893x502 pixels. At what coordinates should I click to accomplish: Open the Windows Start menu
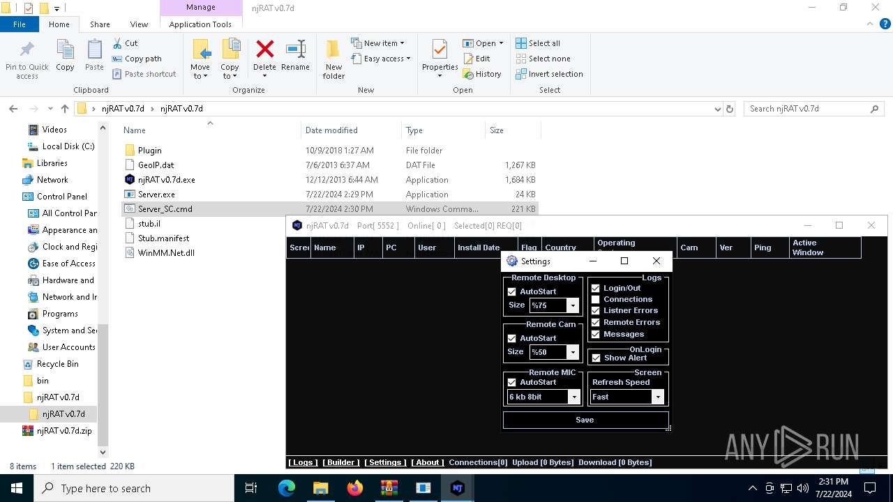click(x=17, y=488)
